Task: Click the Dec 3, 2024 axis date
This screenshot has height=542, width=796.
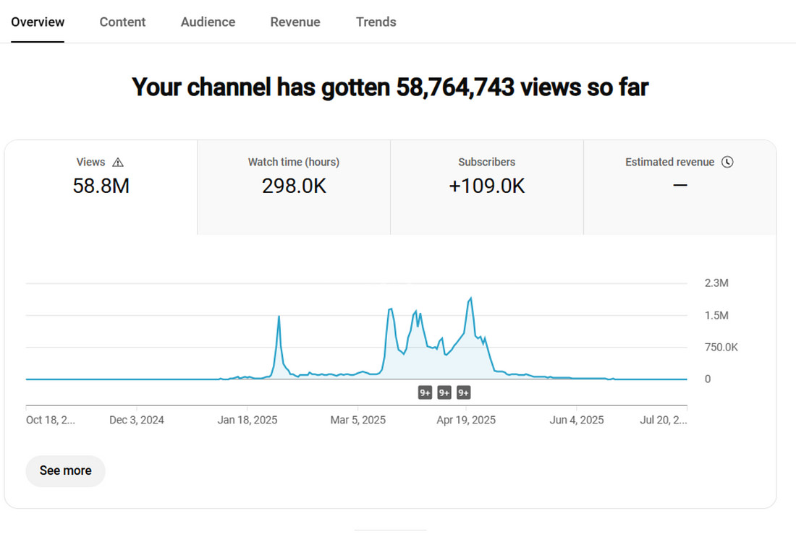Action: [x=137, y=420]
